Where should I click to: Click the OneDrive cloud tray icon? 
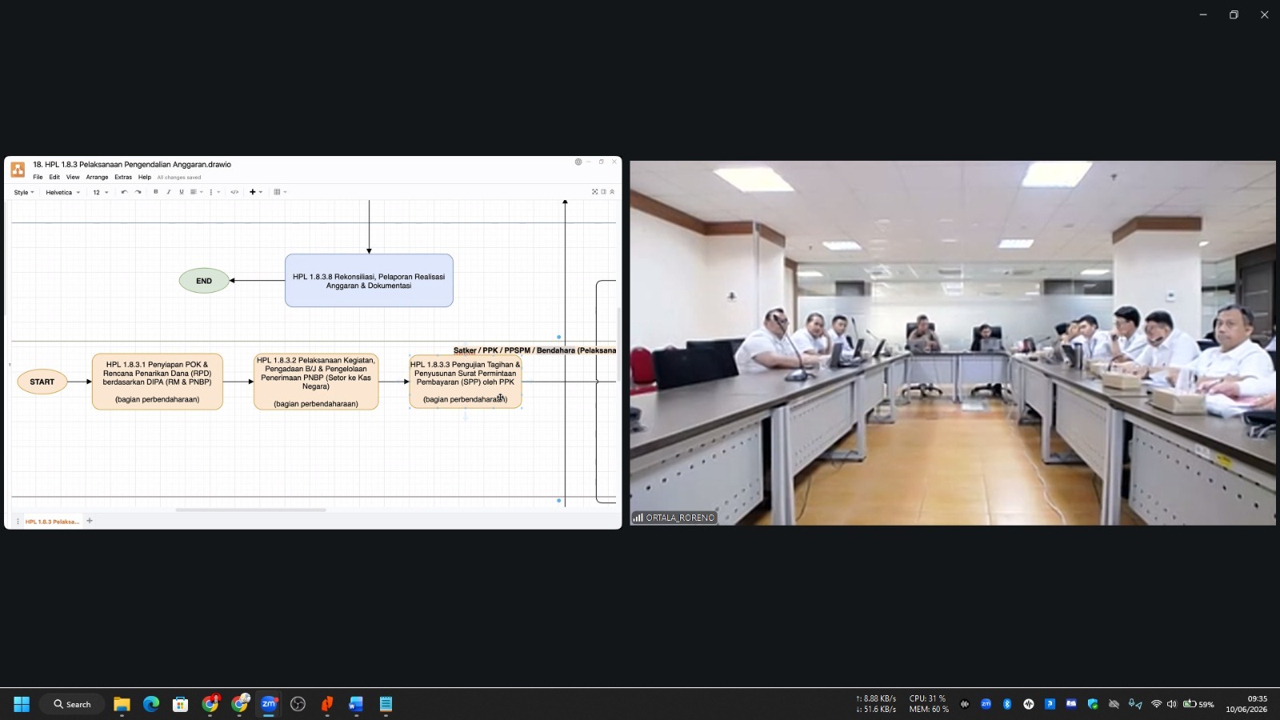pyautogui.click(x=1114, y=704)
